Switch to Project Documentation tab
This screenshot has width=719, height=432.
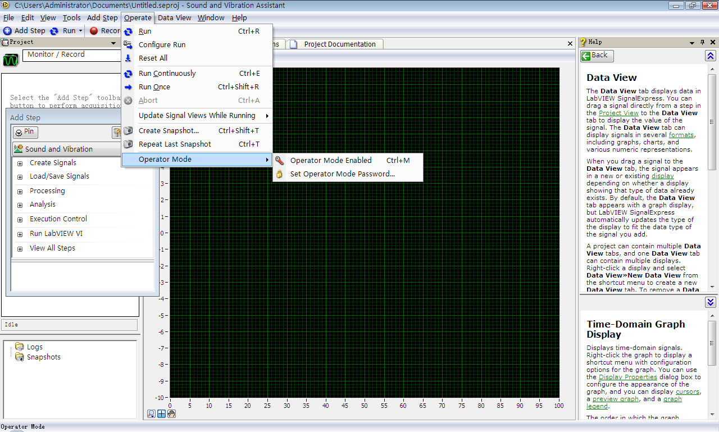[335, 44]
